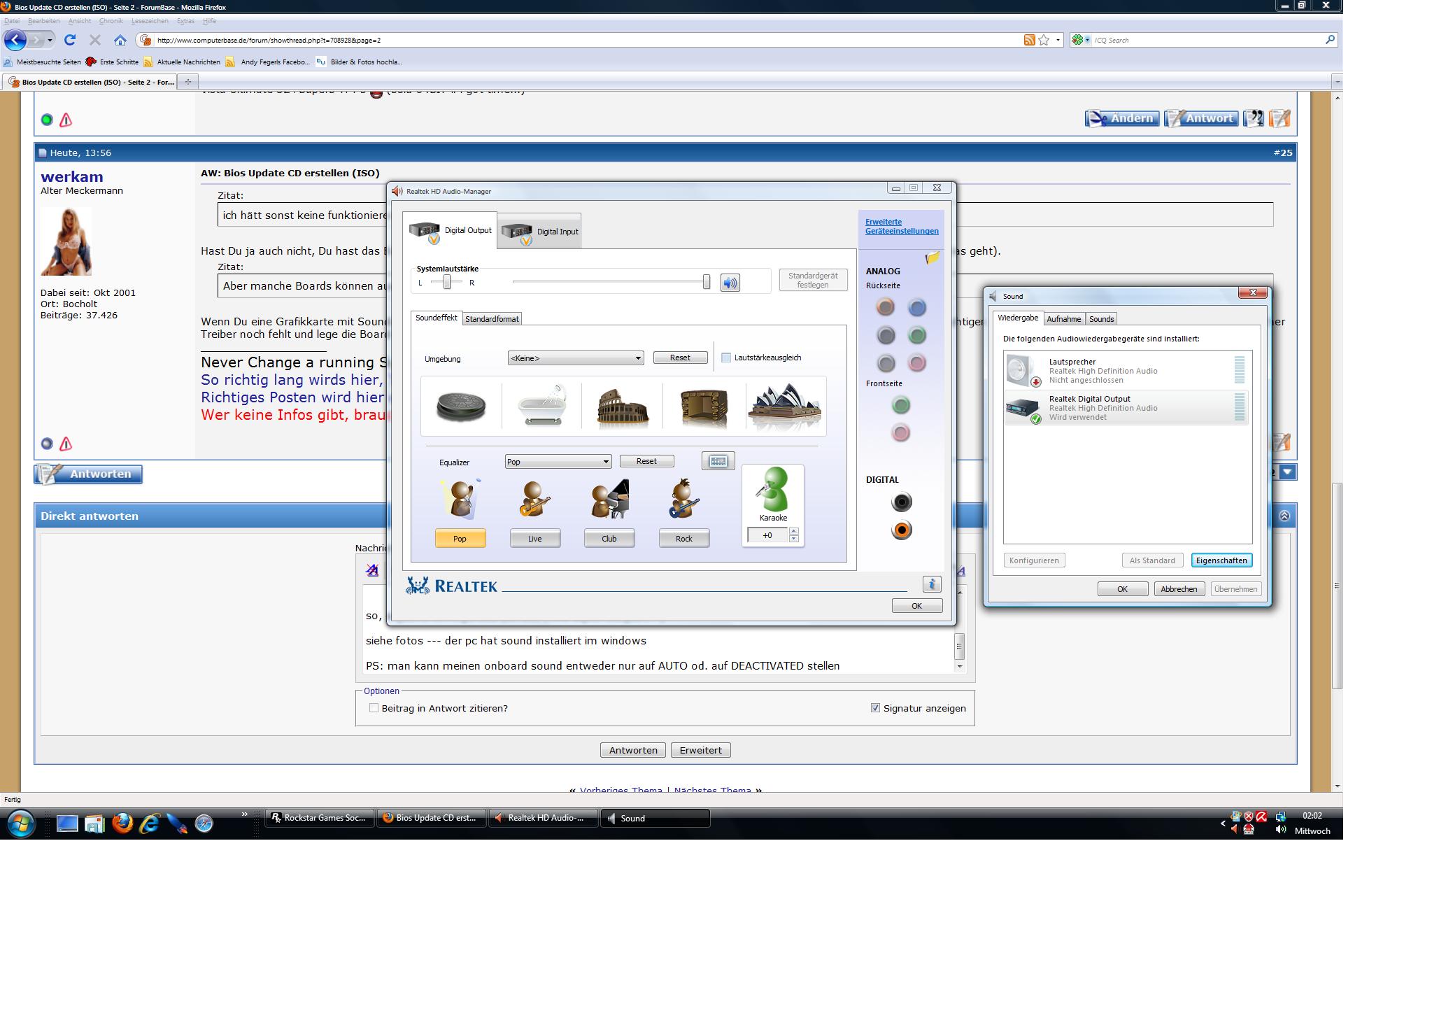
Task: Toggle Signatur anzeigen checkbox
Action: pos(875,708)
